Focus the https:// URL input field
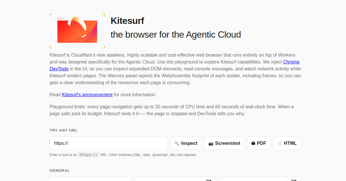The image size is (346, 181). click(x=109, y=143)
